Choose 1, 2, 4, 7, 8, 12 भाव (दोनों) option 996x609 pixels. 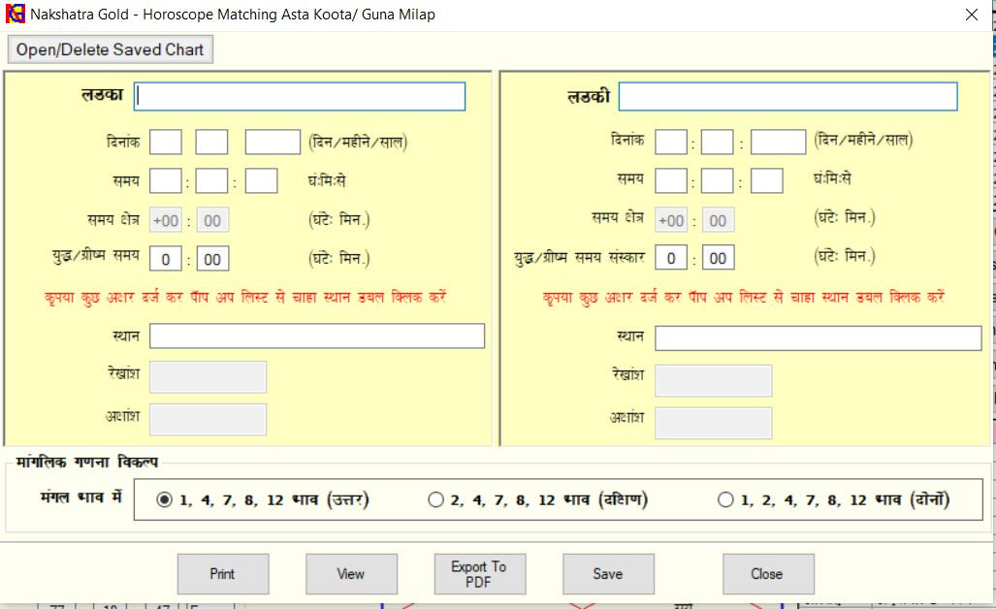coord(725,500)
